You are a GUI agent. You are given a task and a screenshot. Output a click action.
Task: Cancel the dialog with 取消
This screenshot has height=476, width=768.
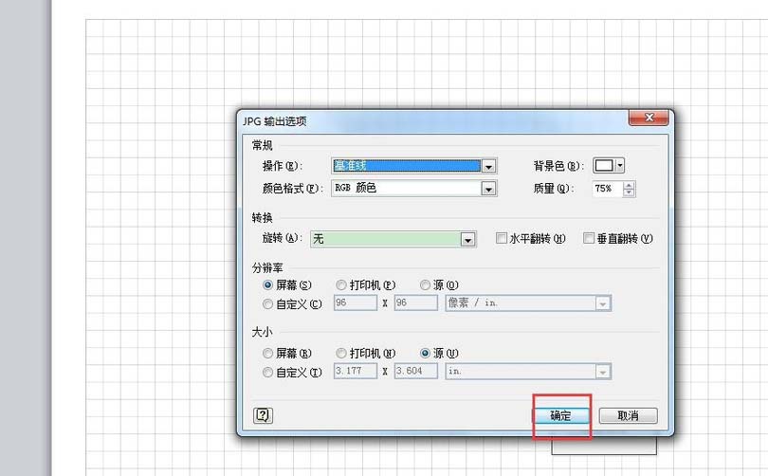pos(628,415)
